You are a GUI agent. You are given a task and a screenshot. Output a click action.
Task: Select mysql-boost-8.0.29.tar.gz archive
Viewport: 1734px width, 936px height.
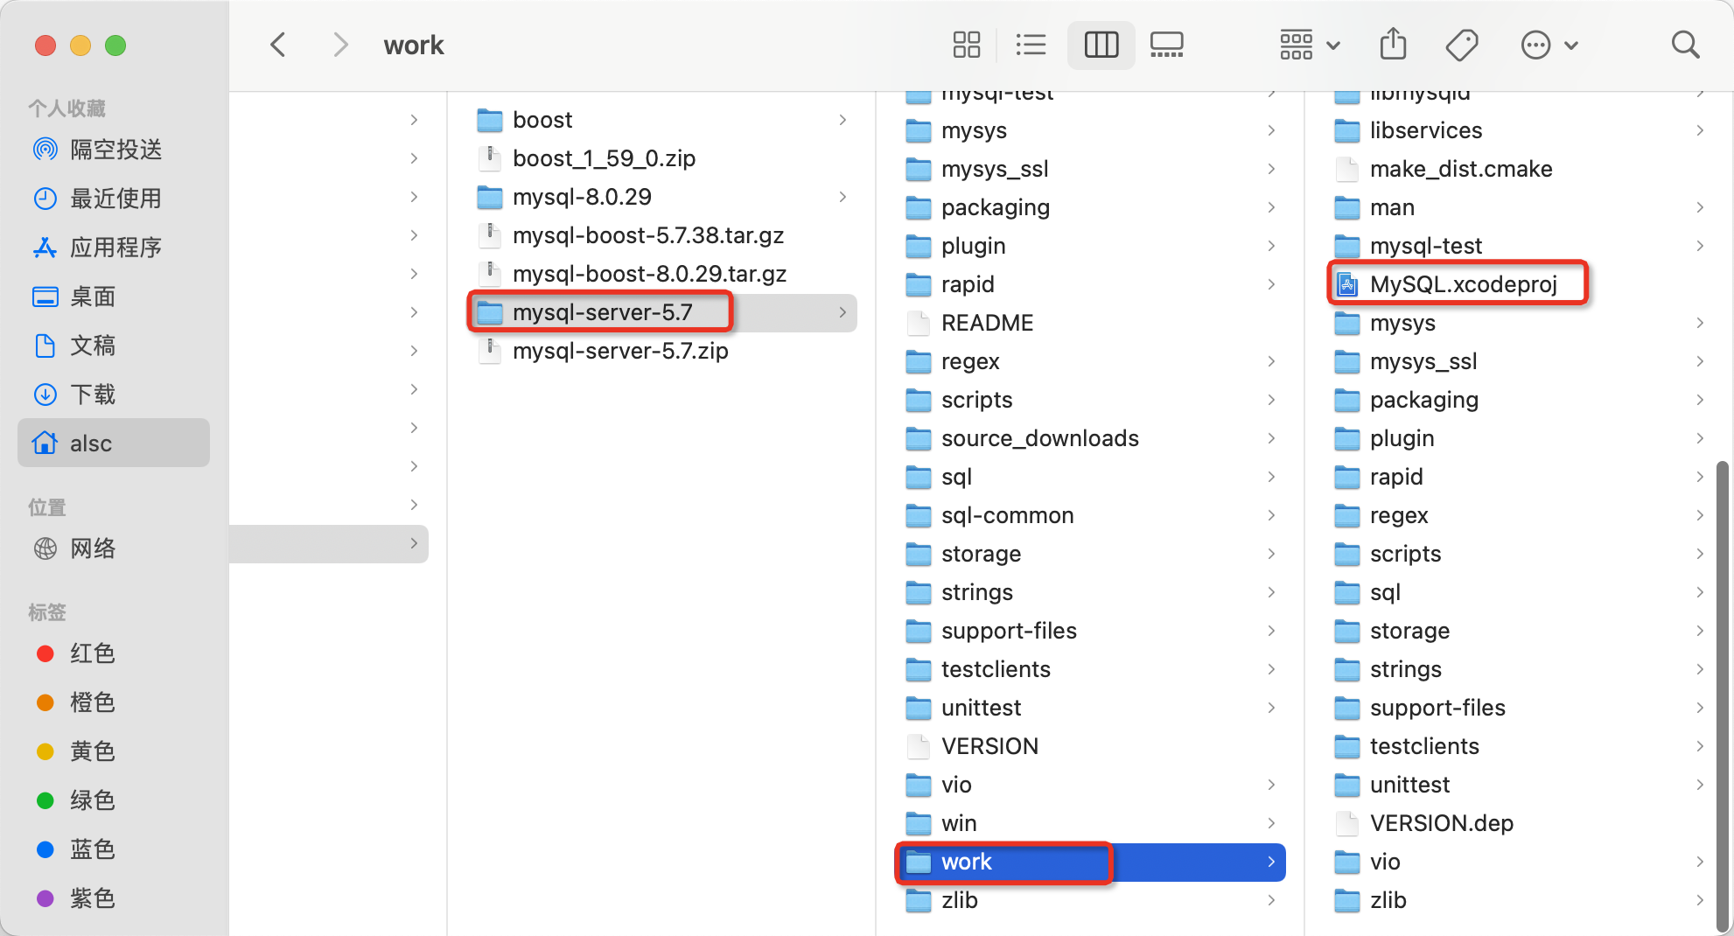point(662,274)
